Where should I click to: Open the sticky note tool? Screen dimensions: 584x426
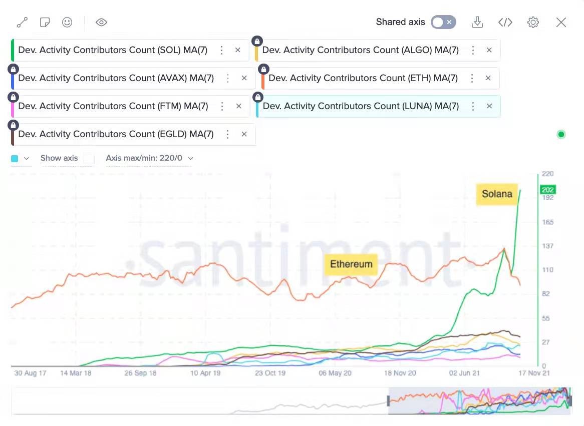coord(45,23)
